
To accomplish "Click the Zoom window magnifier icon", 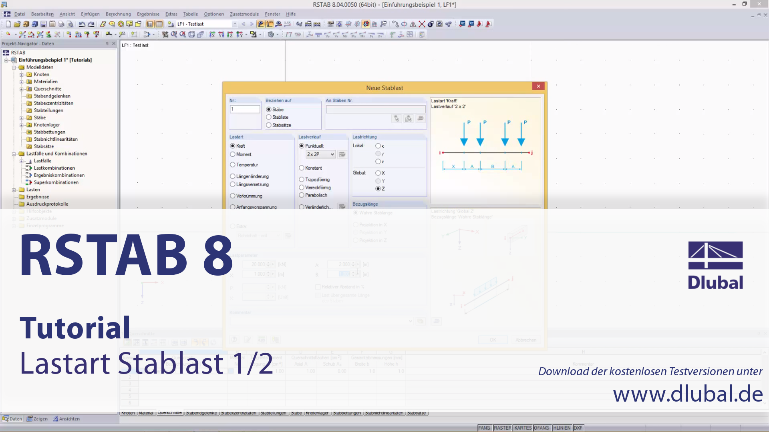I will [174, 34].
